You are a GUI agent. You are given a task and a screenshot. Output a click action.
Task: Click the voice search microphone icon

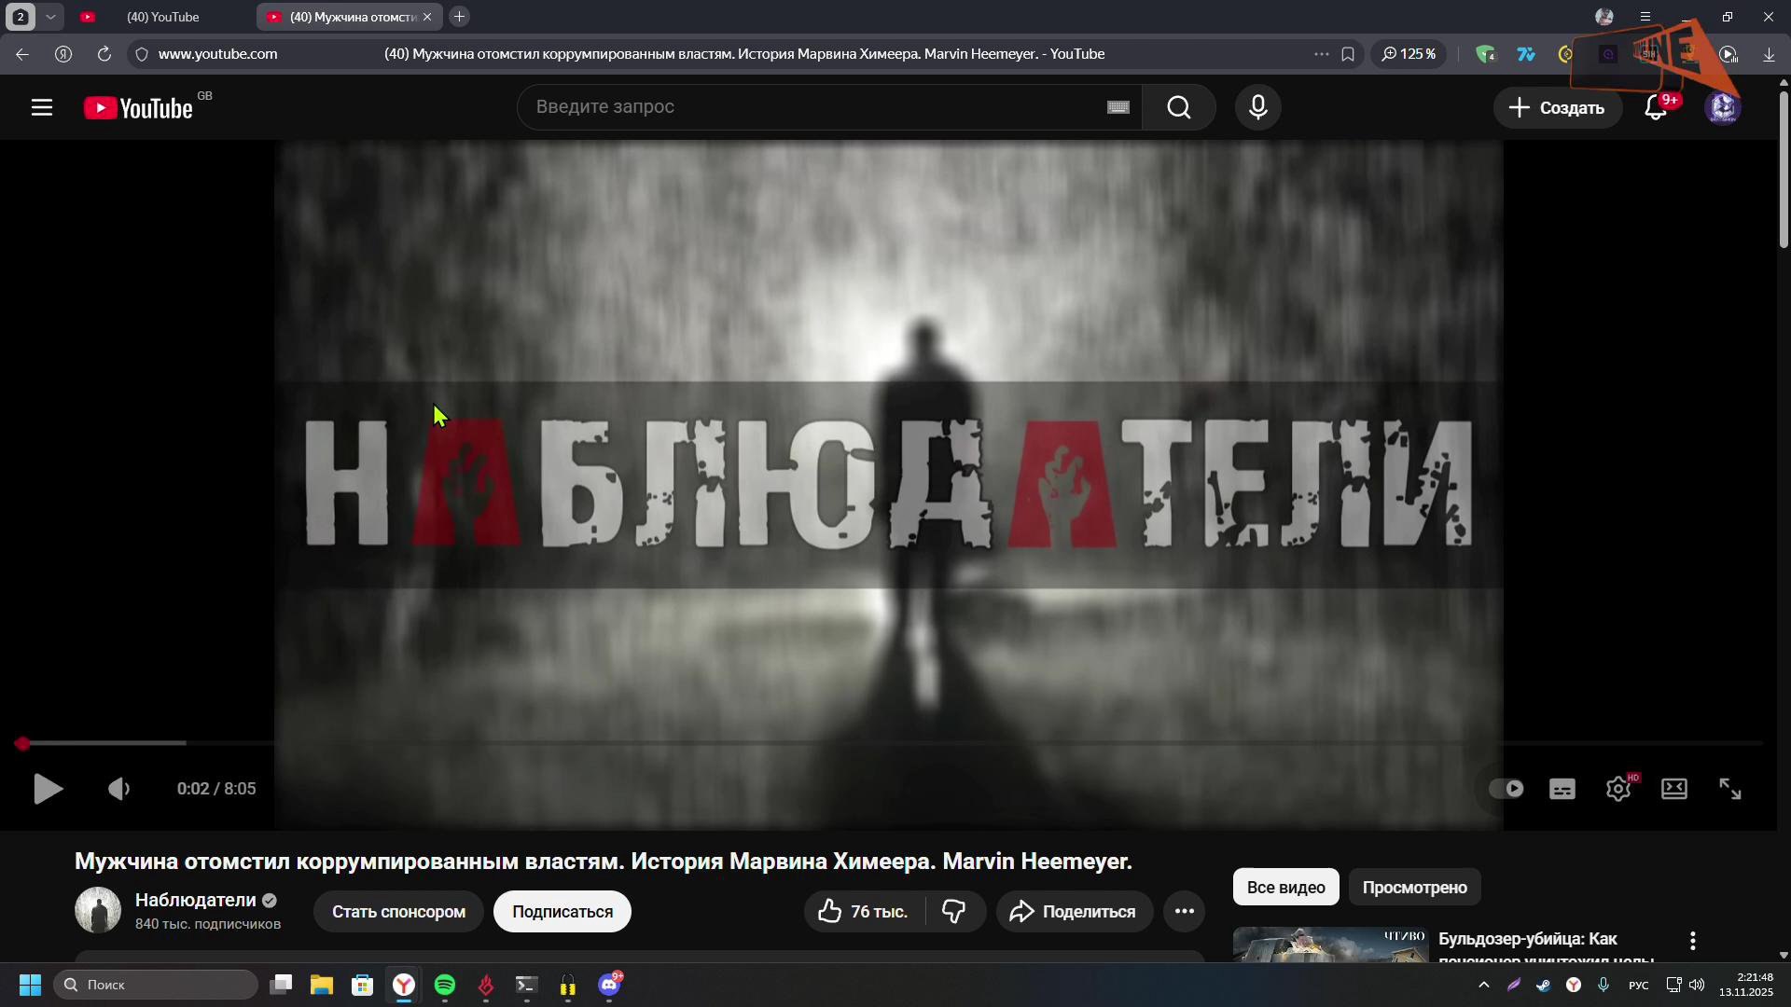[1257, 107]
